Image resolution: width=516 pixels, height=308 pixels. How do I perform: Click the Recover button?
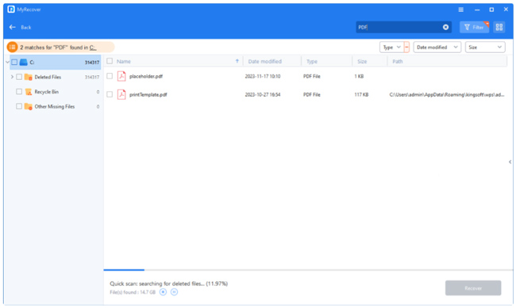473,288
